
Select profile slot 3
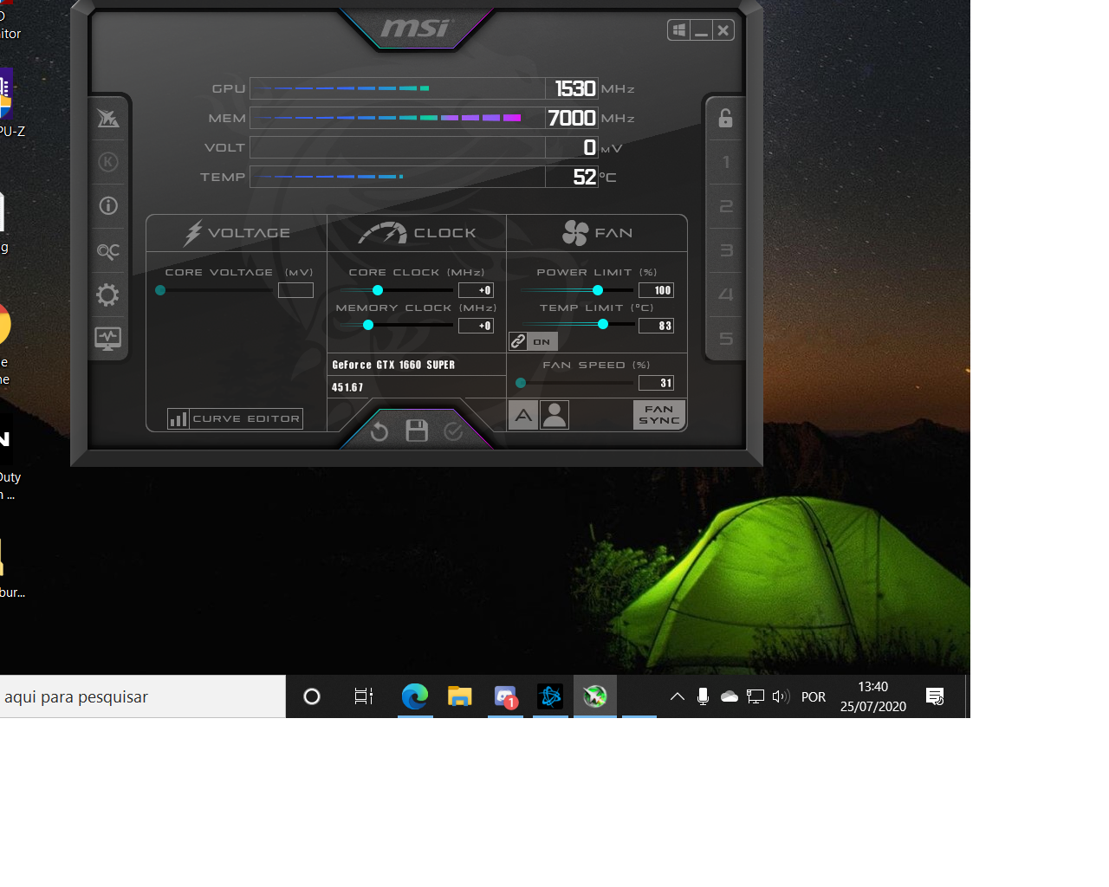click(x=726, y=250)
